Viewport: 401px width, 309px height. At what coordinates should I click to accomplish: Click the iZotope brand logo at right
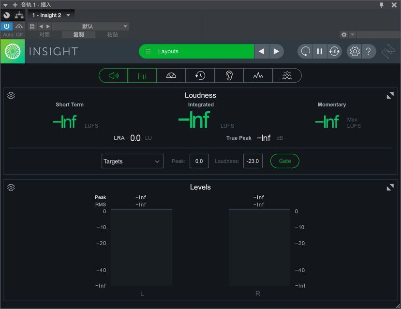point(388,51)
